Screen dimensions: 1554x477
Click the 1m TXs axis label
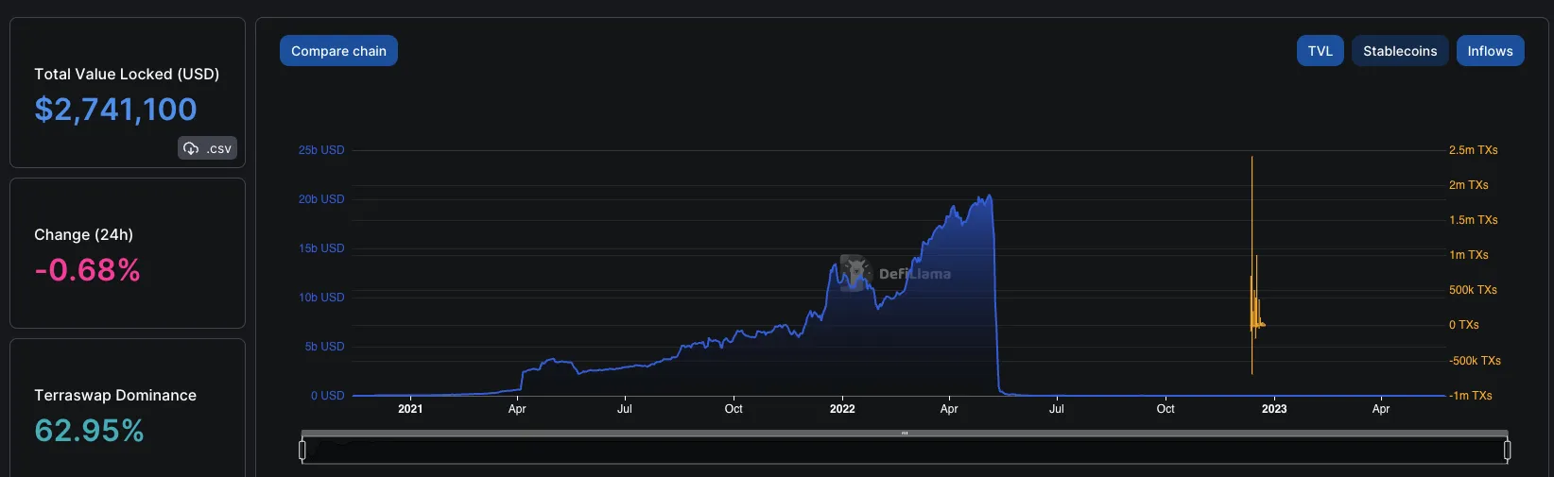coord(1468,255)
